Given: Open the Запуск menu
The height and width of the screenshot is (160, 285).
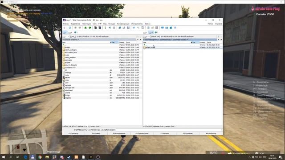Looking at the screenshot, I should pyautogui.click(x=147, y=24).
